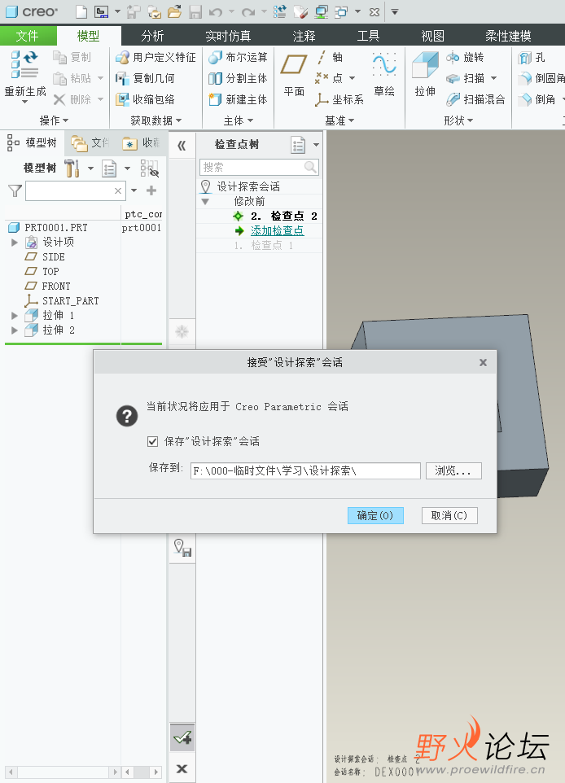
Task: Switch to the 实时仿真 ribbon tab
Action: [x=228, y=36]
